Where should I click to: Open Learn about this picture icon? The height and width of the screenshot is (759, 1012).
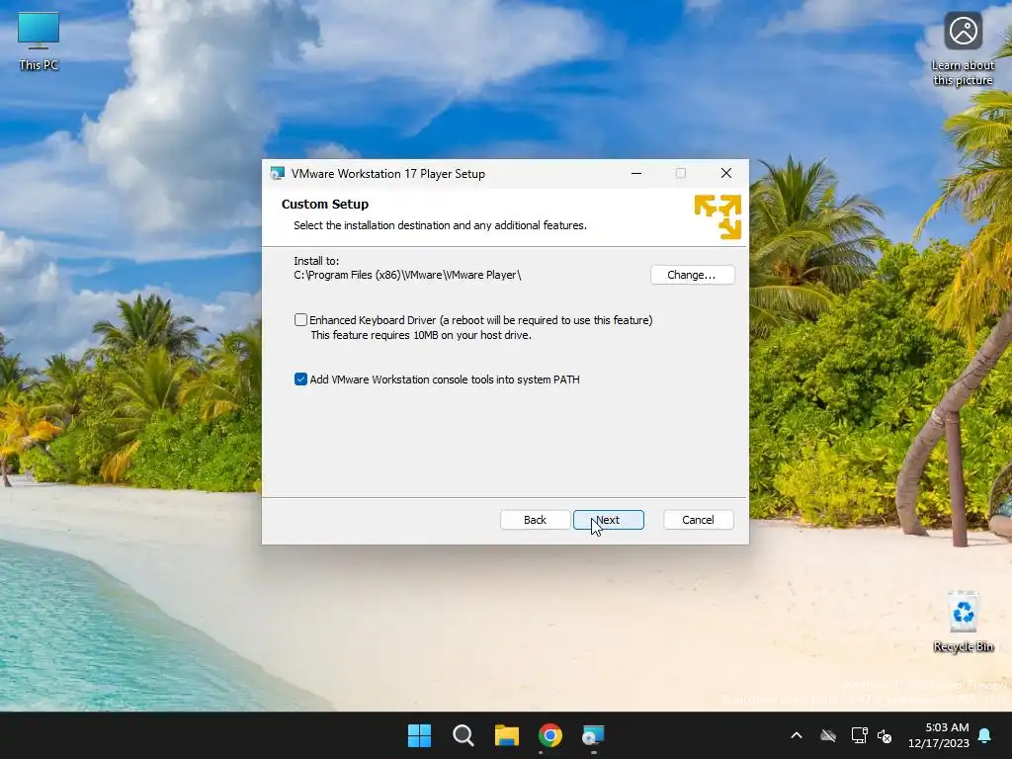tap(963, 50)
